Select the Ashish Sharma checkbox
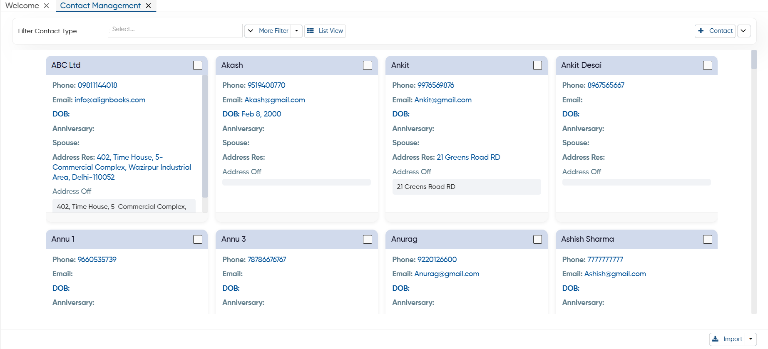 pyautogui.click(x=708, y=239)
